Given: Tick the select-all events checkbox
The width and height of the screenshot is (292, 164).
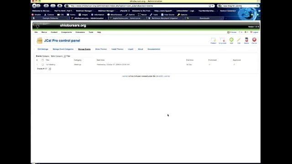Looking at the screenshot, I should click(x=42, y=60).
